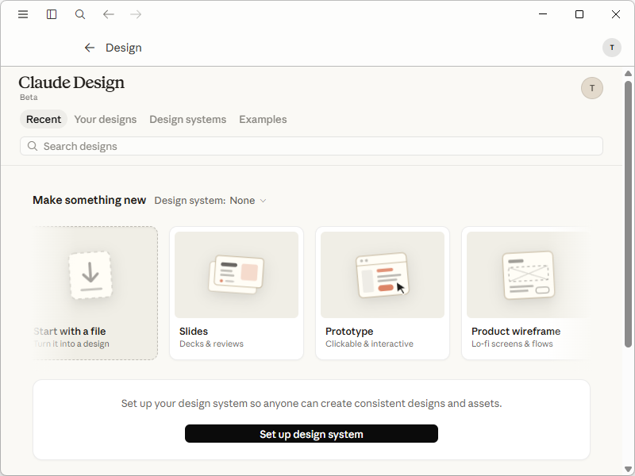Click the Product wireframe card title
635x476 pixels.
tap(516, 331)
